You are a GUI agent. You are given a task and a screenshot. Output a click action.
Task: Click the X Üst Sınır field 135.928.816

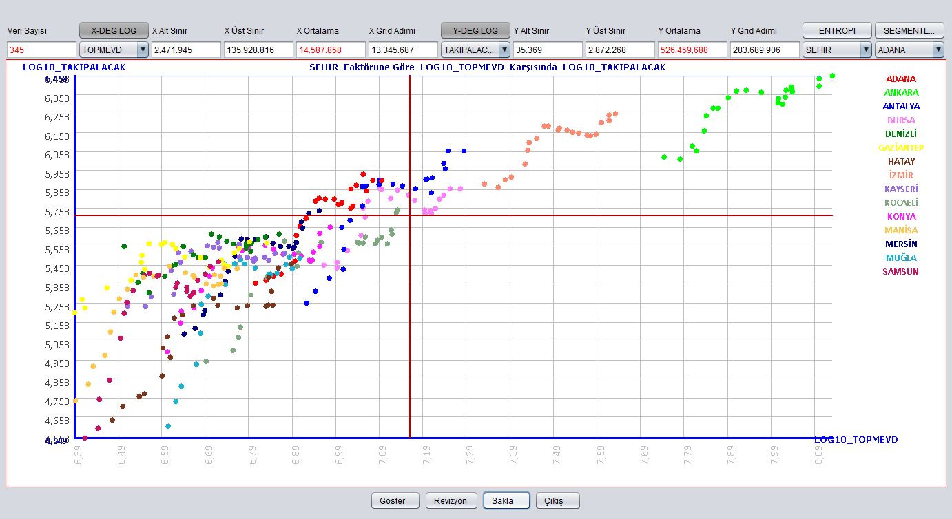(x=258, y=50)
